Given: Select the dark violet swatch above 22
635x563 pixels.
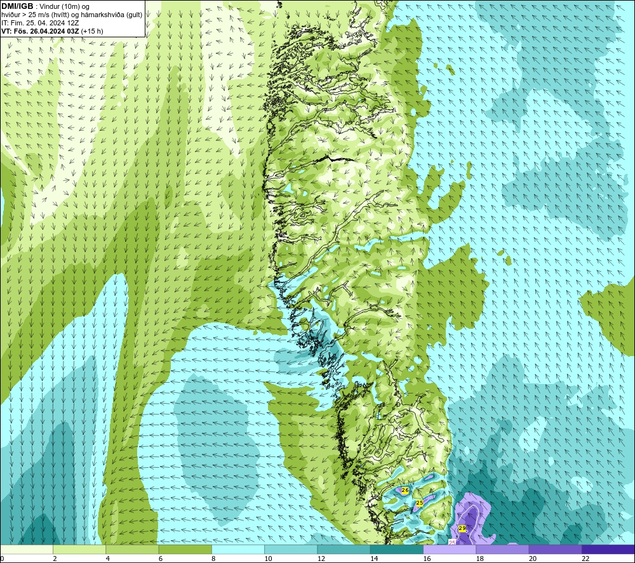Looking at the screenshot, I should point(608,549).
